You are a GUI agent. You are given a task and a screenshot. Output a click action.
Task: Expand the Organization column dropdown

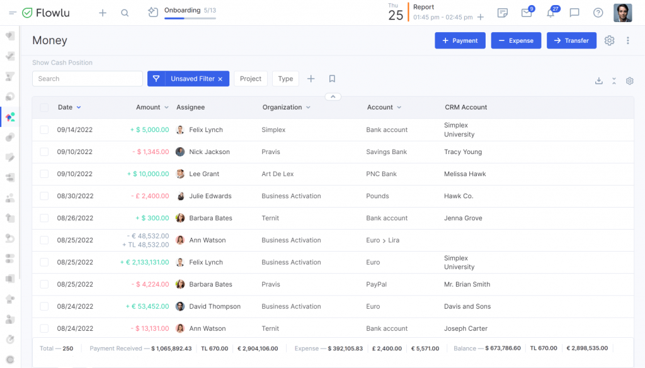coord(308,108)
